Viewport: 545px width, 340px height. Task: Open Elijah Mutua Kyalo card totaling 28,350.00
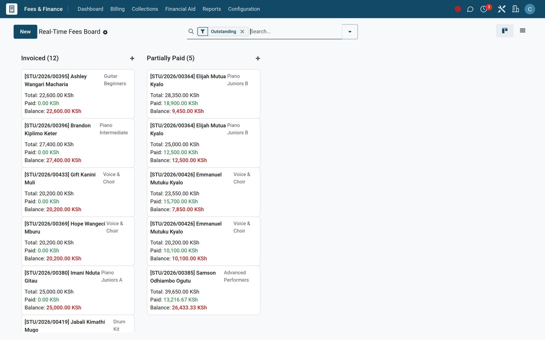tap(203, 94)
